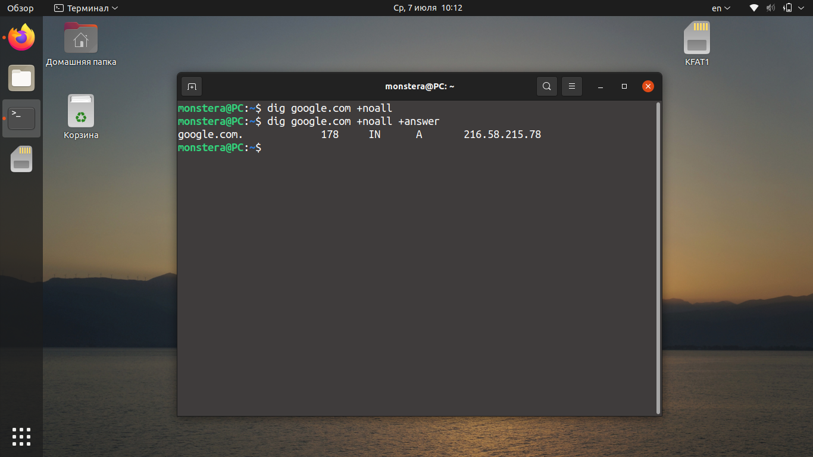Click the IP address 216.58.215.78

coord(502,134)
